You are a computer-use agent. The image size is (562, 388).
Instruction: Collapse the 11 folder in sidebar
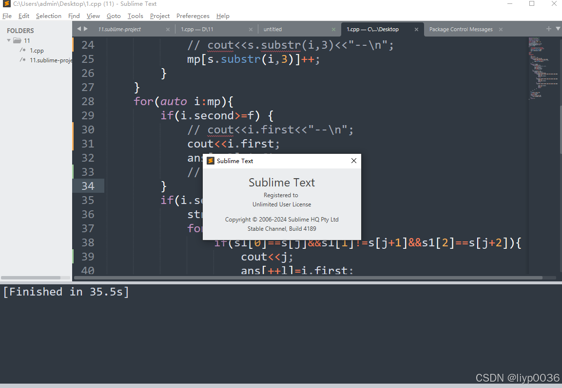pyautogui.click(x=9, y=40)
